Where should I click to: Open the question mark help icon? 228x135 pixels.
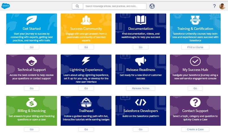(x=214, y=6)
